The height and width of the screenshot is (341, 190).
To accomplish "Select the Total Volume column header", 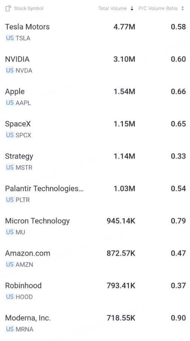I will pos(113,9).
